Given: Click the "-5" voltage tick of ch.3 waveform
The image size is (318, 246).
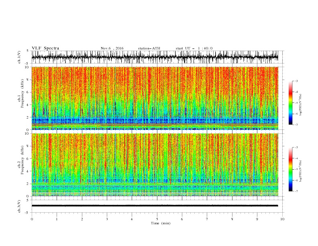Looking at the screenshot, I should tap(27, 213).
